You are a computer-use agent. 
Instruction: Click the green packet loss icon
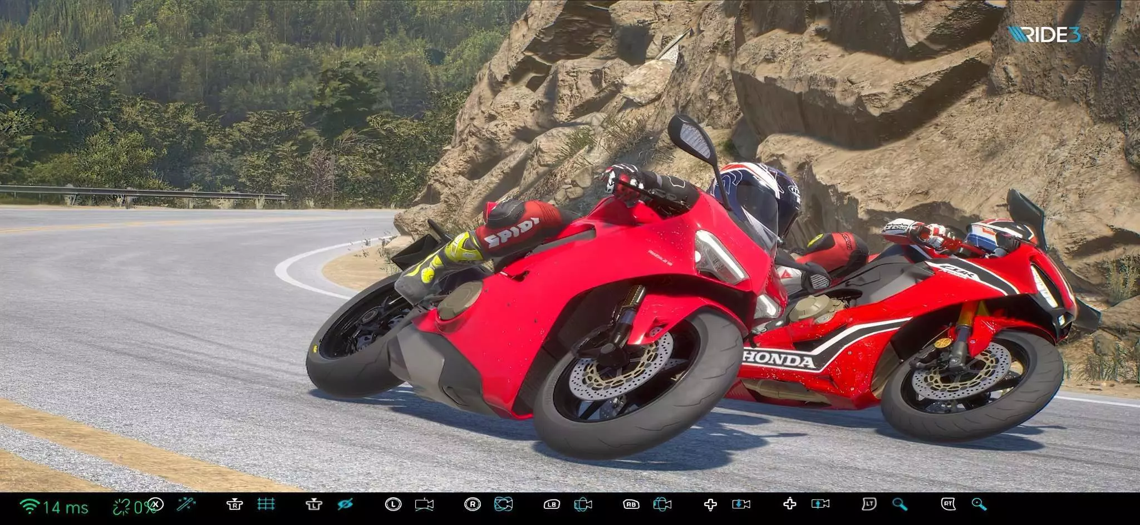[x=121, y=506]
